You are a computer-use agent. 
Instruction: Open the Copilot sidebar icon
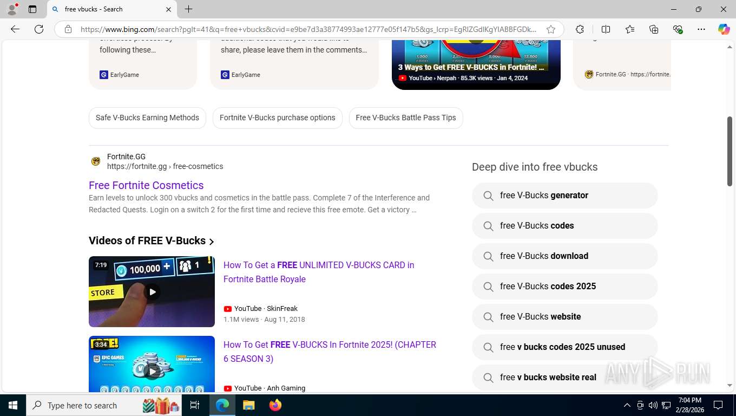[724, 29]
